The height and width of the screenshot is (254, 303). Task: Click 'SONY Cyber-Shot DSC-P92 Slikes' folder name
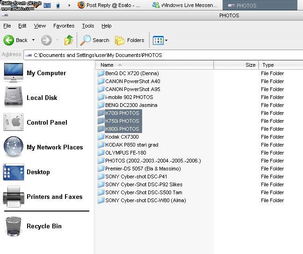tap(144, 184)
